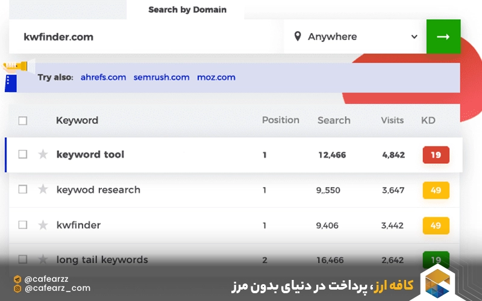Star the keyword tool row
The width and height of the screenshot is (482, 301).
[x=43, y=154]
